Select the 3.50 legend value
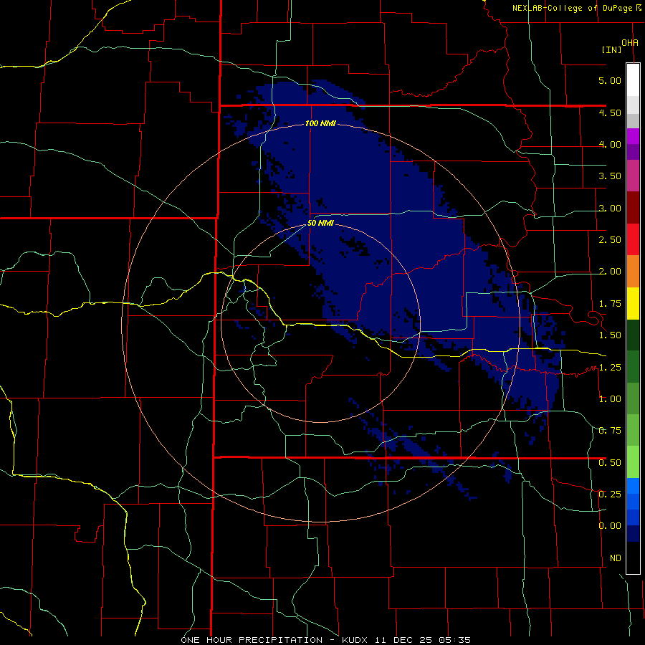Screen dimensions: 645x645 [610, 176]
